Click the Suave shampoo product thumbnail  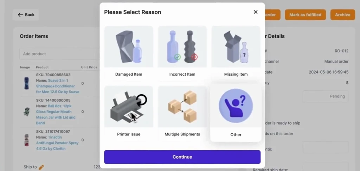pos(27,83)
